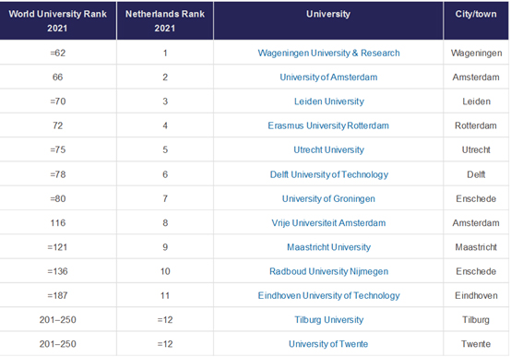Follow the Tilburg University link
The image size is (511, 357).
point(328,320)
